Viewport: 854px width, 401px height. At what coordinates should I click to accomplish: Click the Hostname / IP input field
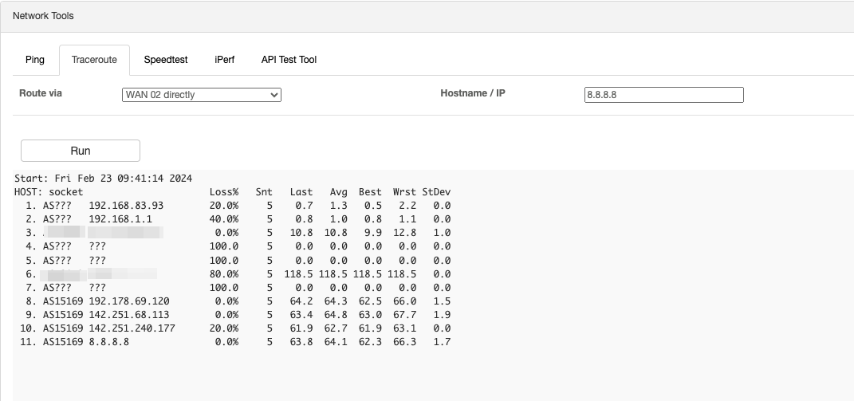point(664,95)
